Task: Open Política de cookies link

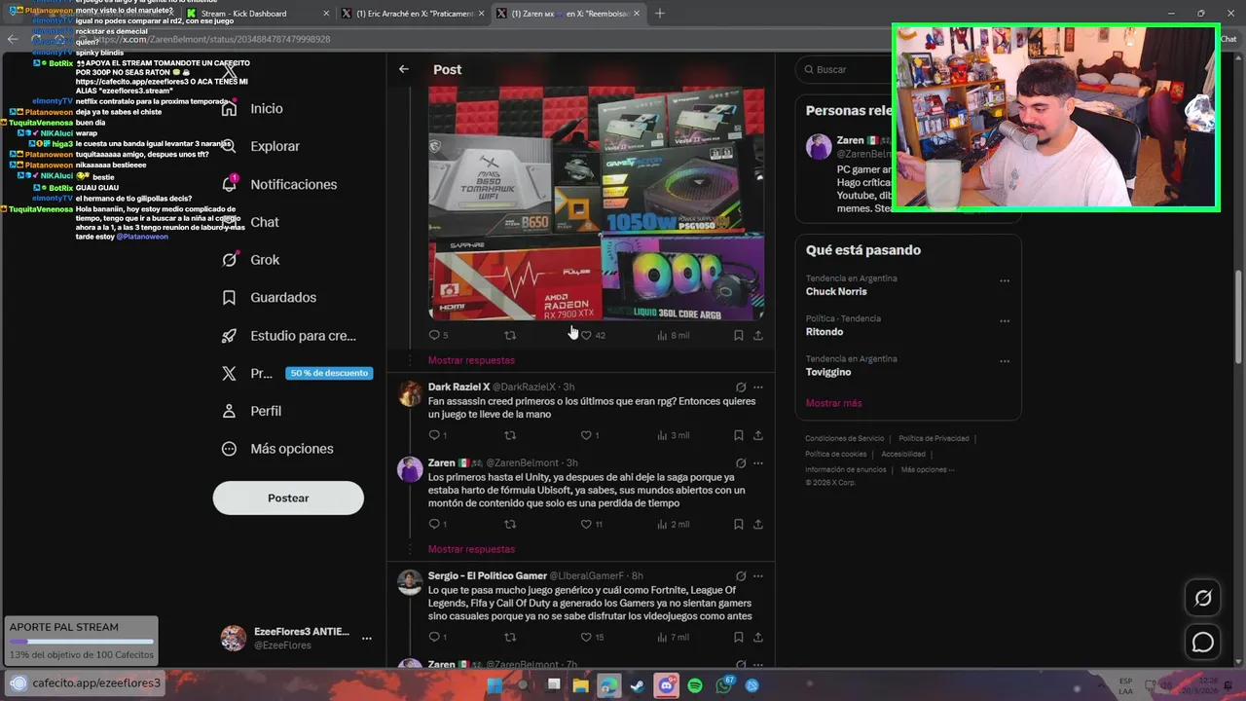Action: pyautogui.click(x=835, y=454)
